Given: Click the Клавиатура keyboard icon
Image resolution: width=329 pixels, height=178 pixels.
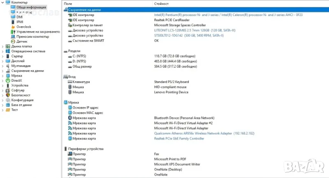Looking at the screenshot, I should (70, 82).
